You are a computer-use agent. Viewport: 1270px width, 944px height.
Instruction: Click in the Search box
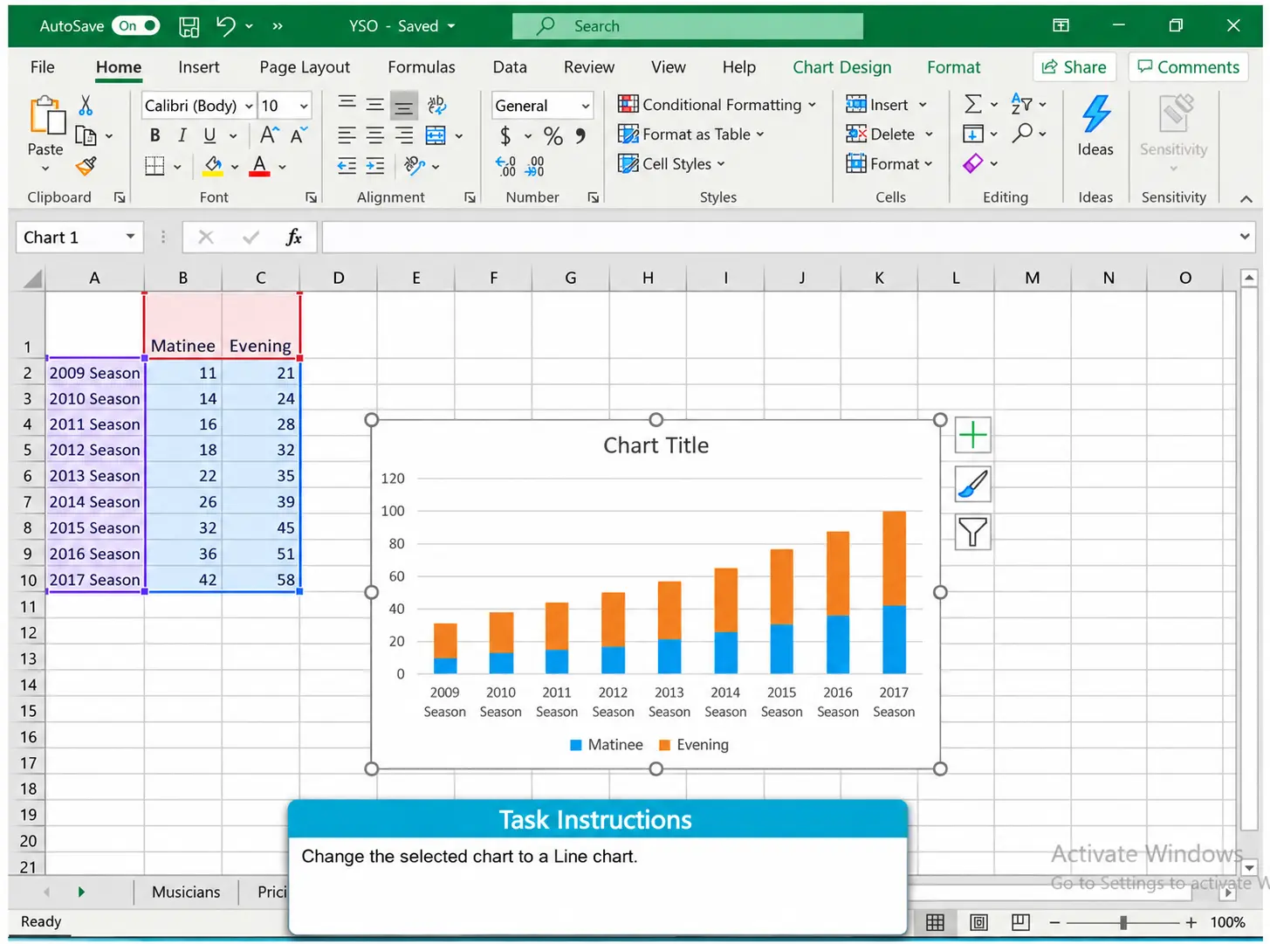(688, 26)
